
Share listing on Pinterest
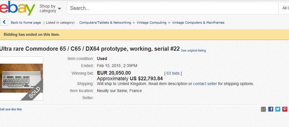[x=285, y=109]
